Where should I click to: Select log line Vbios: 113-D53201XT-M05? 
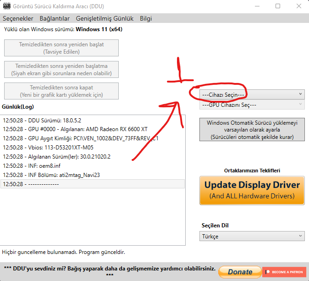click(x=93, y=148)
